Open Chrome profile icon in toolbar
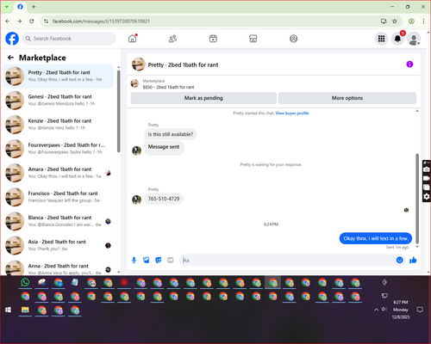 coord(411,21)
